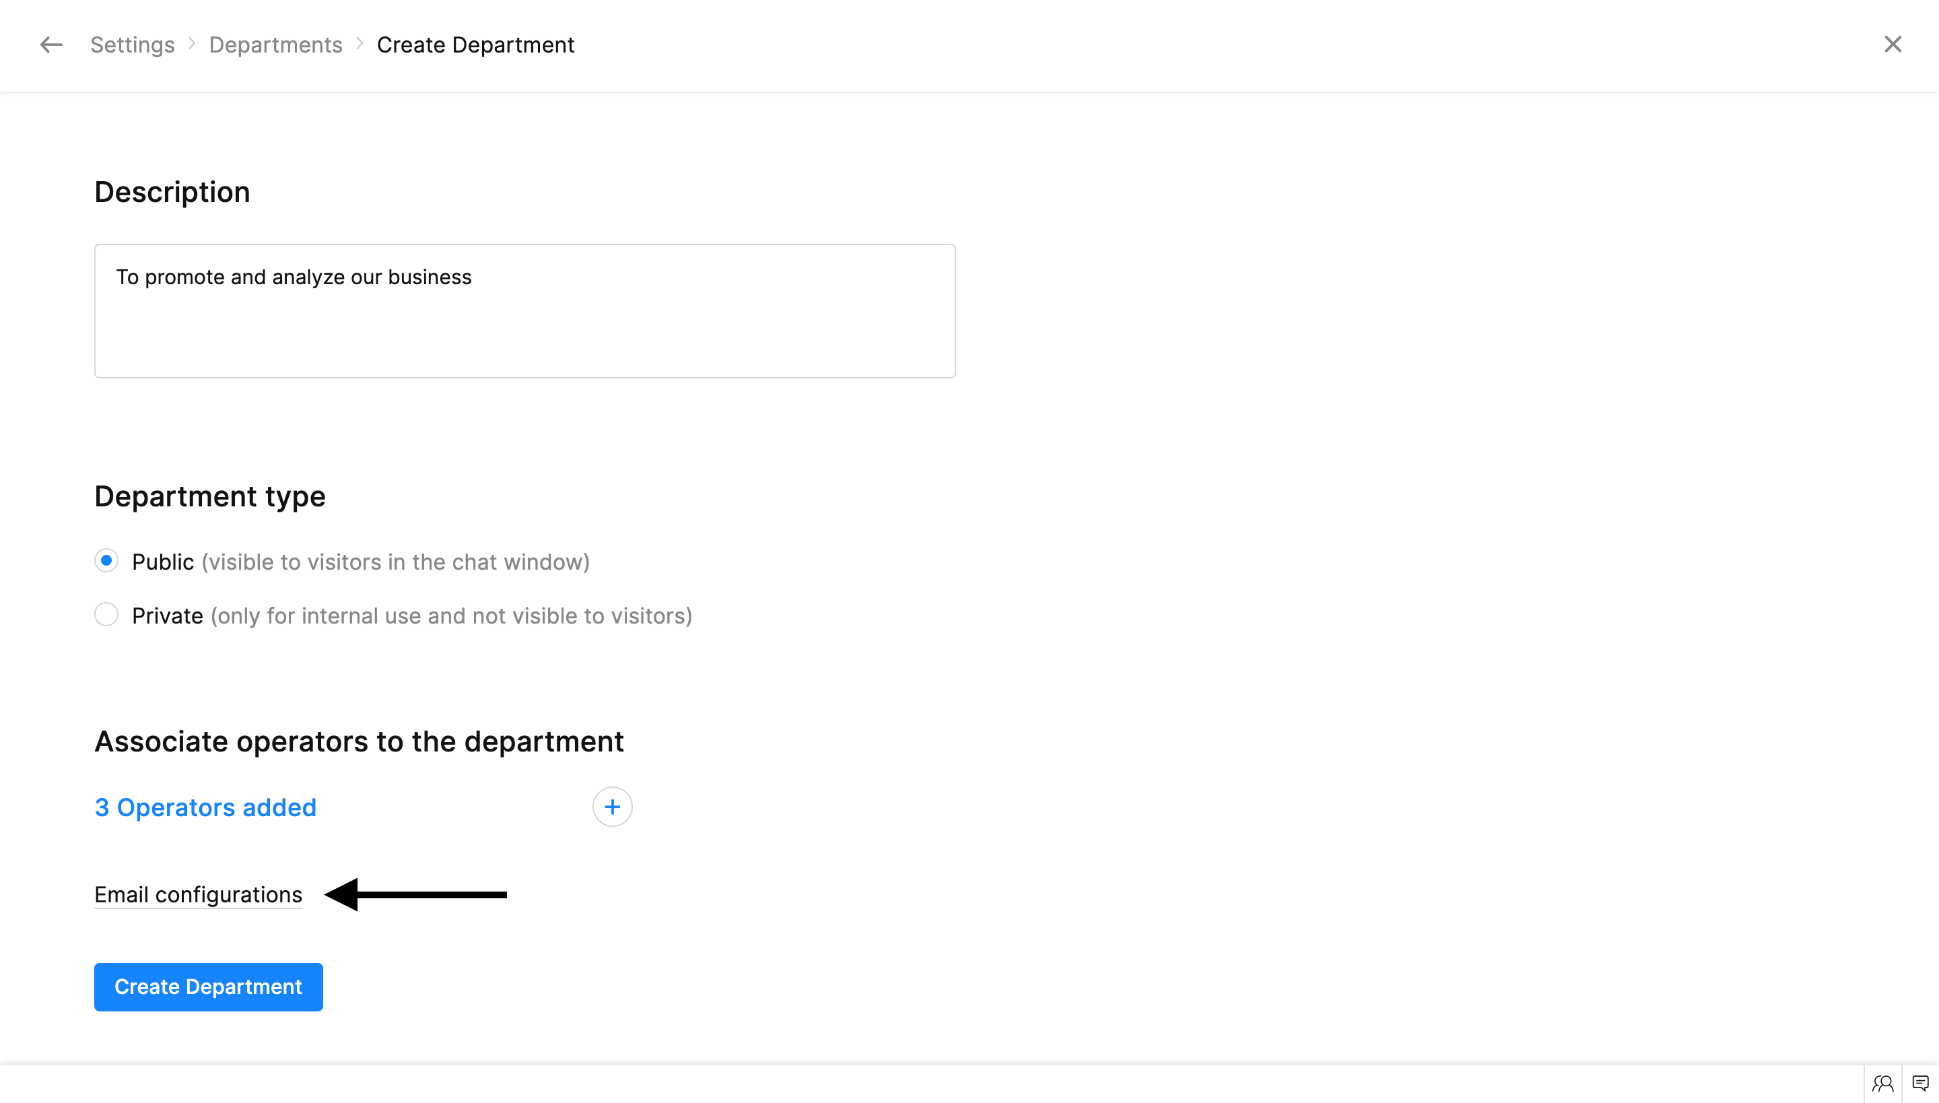Viewport: 1939px width, 1103px height.
Task: Go to Settings in the breadcrumb
Action: [133, 44]
